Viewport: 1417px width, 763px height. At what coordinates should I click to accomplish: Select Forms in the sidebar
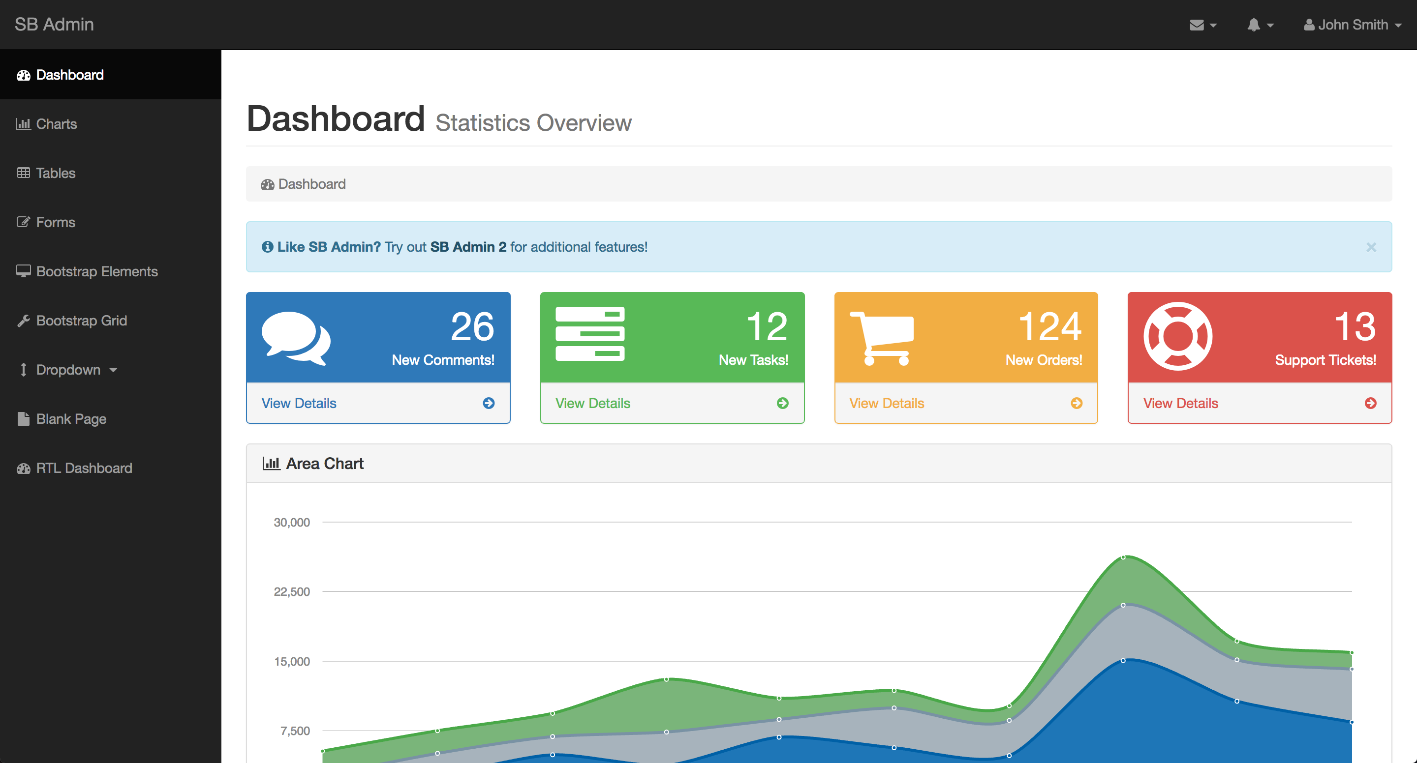[x=111, y=222]
